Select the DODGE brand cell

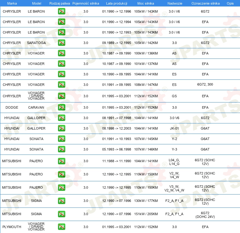tap(12, 107)
